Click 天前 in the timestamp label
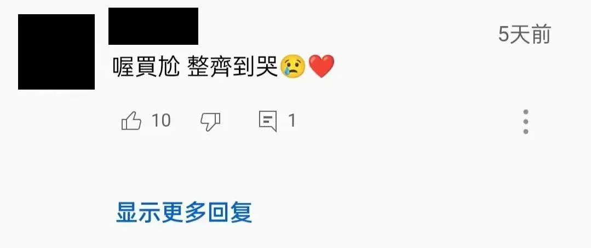This screenshot has width=591, height=248. [x=530, y=34]
